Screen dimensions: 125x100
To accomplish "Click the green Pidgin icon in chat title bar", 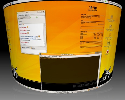I will click(18, 13).
